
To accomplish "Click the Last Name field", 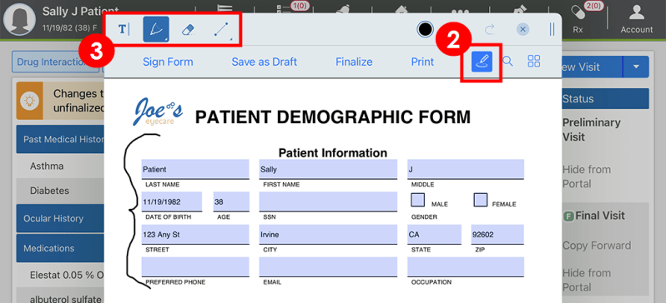I will (195, 170).
